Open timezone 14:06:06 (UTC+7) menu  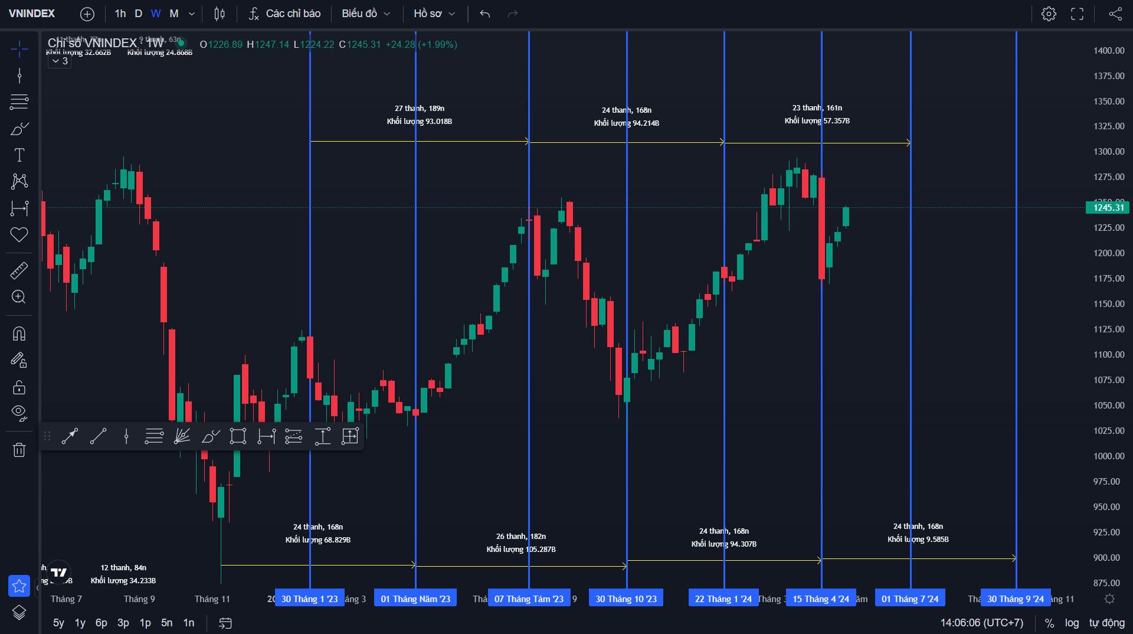pyautogui.click(x=982, y=623)
